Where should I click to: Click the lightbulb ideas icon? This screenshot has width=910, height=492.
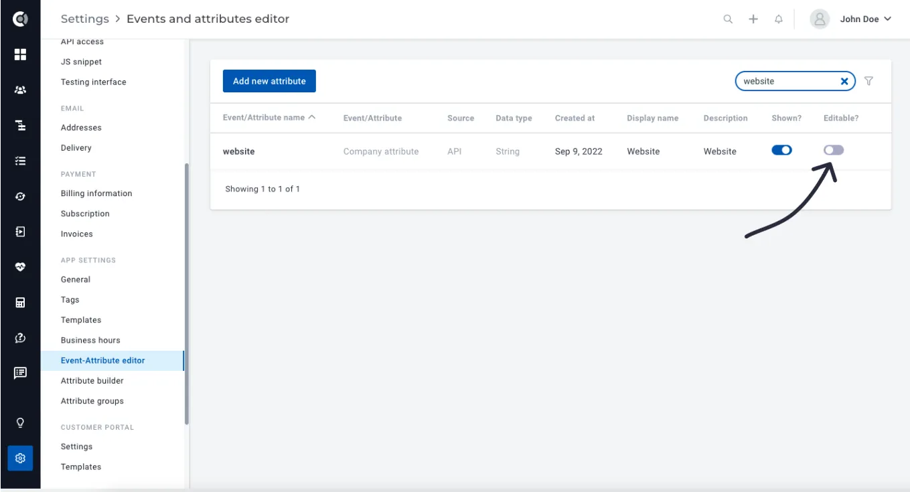pos(20,423)
